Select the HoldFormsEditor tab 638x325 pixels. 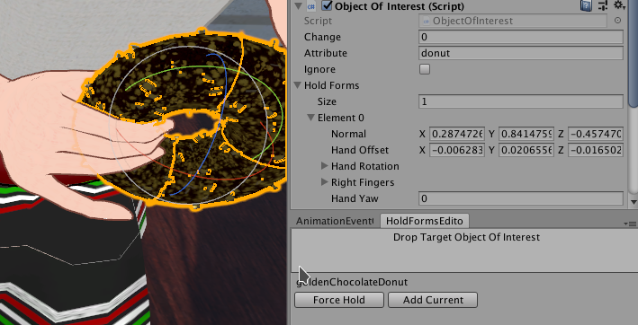click(425, 221)
